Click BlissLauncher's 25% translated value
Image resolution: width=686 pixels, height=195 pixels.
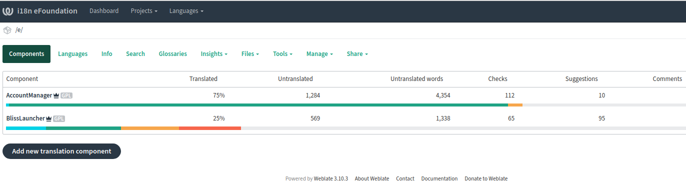[x=219, y=118]
